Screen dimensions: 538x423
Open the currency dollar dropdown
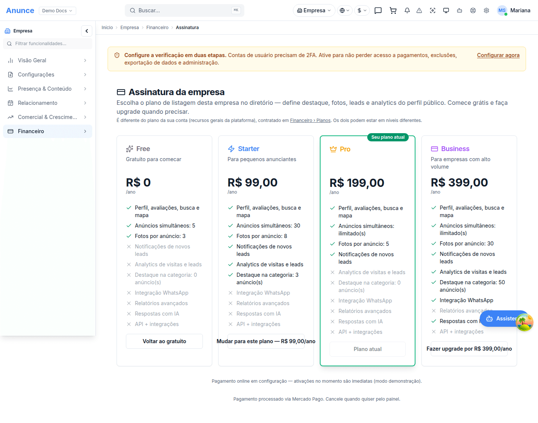[x=362, y=10]
